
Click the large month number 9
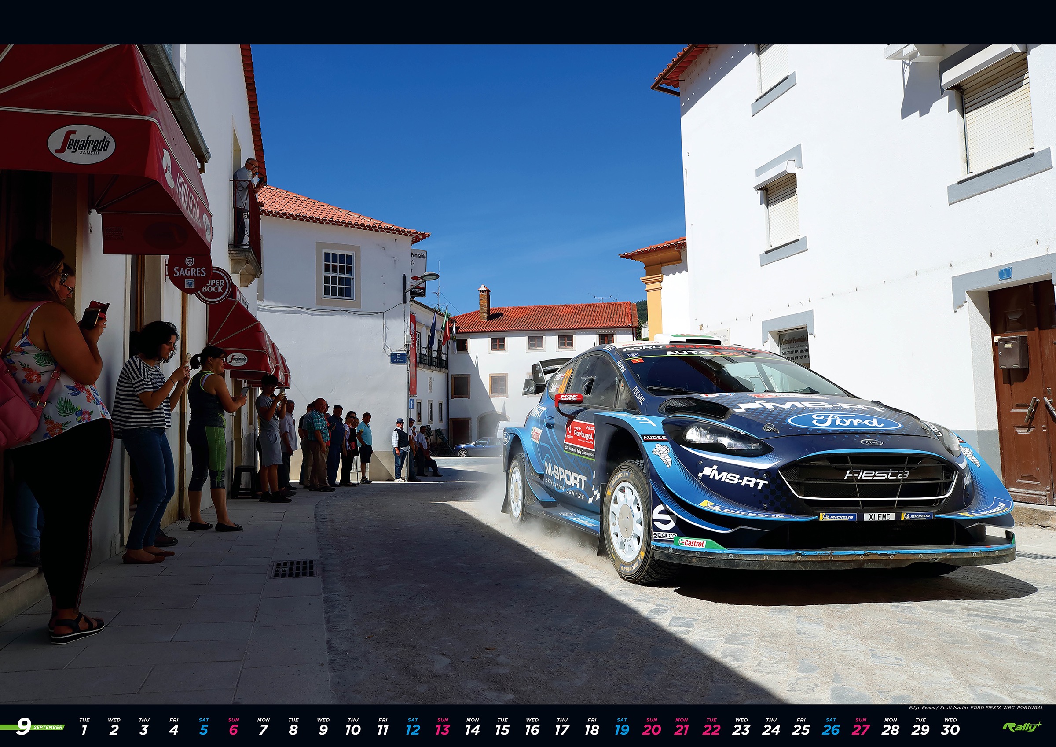tap(23, 727)
